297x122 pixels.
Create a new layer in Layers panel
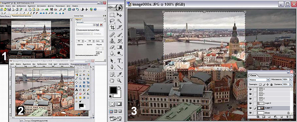281,117
